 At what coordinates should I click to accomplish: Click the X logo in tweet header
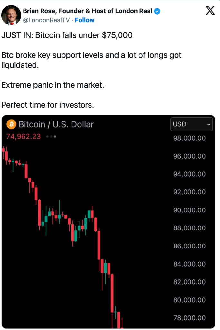point(210,11)
